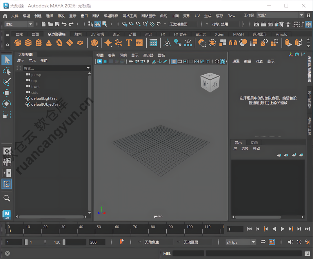Create a Type text object from the shelf
The width and height of the screenshot is (313, 259).
(x=129, y=43)
